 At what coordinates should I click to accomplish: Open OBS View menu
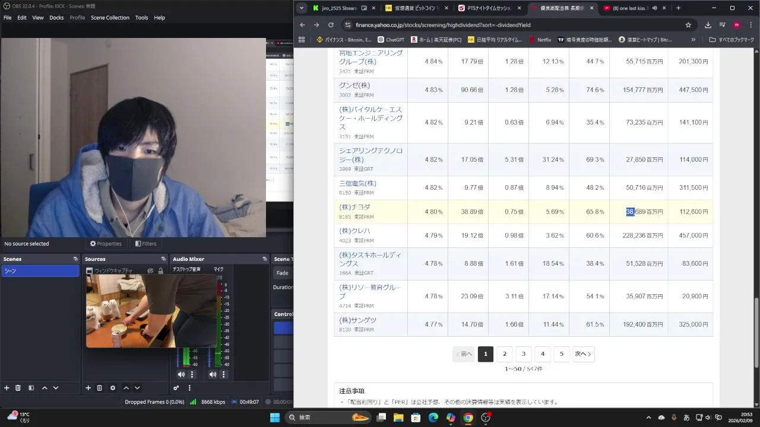click(38, 18)
